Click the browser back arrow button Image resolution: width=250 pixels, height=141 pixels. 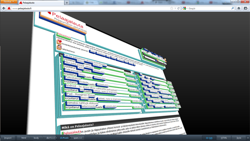tap(4, 8)
